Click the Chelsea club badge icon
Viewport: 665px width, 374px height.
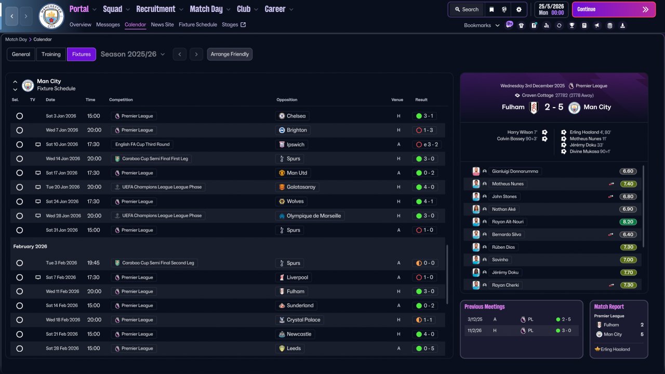click(282, 116)
